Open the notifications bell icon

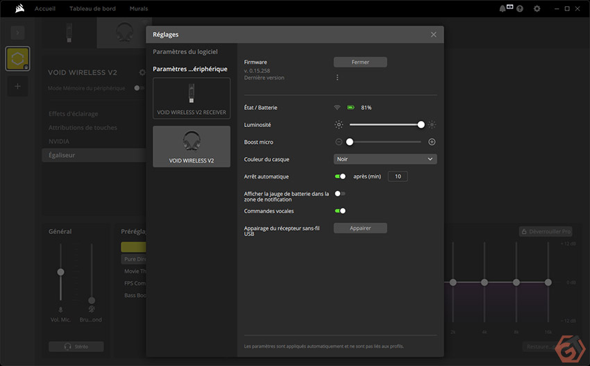pyautogui.click(x=503, y=8)
